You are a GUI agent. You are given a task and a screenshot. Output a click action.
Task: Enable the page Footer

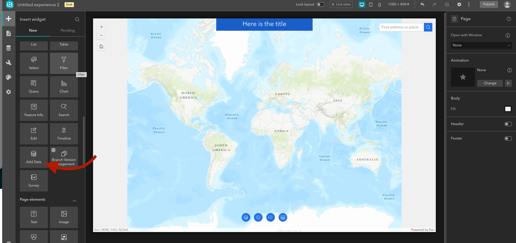pyautogui.click(x=508, y=138)
